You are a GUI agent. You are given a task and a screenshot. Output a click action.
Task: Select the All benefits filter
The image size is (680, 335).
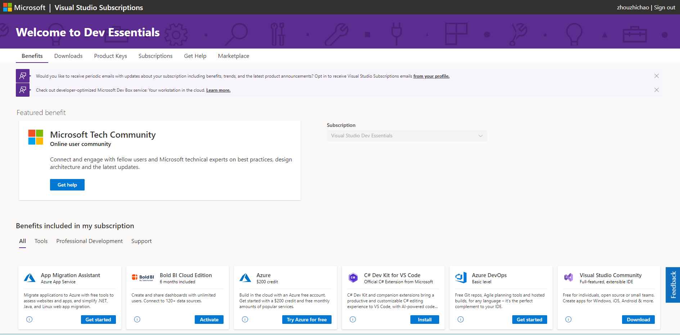[23, 241]
